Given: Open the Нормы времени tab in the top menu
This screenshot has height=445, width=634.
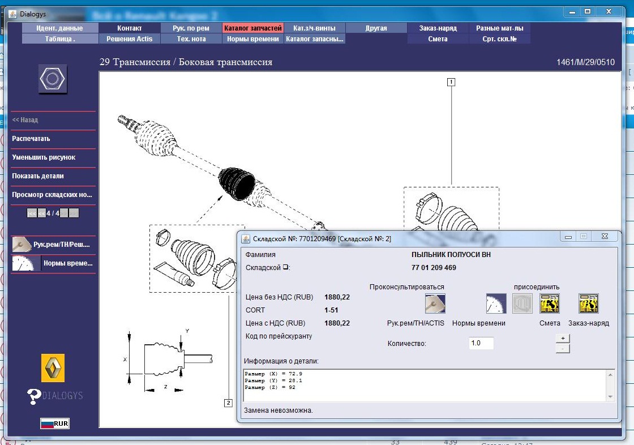Looking at the screenshot, I should pos(252,39).
